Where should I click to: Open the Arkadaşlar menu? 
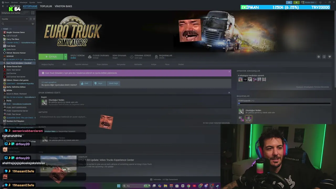pos(24,2)
